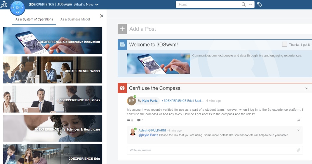Open 3DEXPERIENCE Collaborative Innovation tile

53,41
